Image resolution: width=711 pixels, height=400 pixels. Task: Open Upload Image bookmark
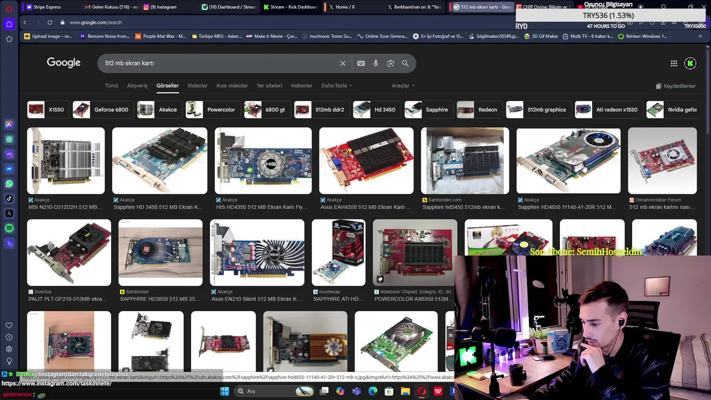pos(48,36)
